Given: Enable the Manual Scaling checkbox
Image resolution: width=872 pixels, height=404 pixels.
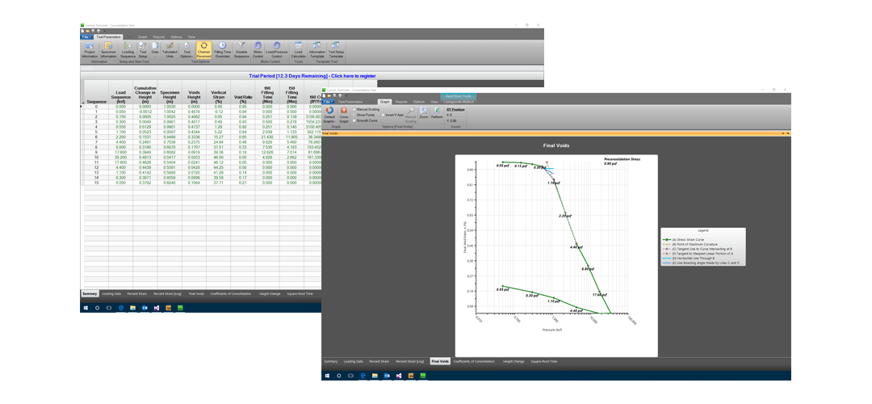Looking at the screenshot, I should coord(354,109).
